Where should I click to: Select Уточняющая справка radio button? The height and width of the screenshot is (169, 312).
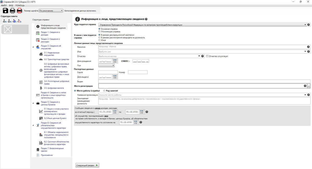pos(99,31)
